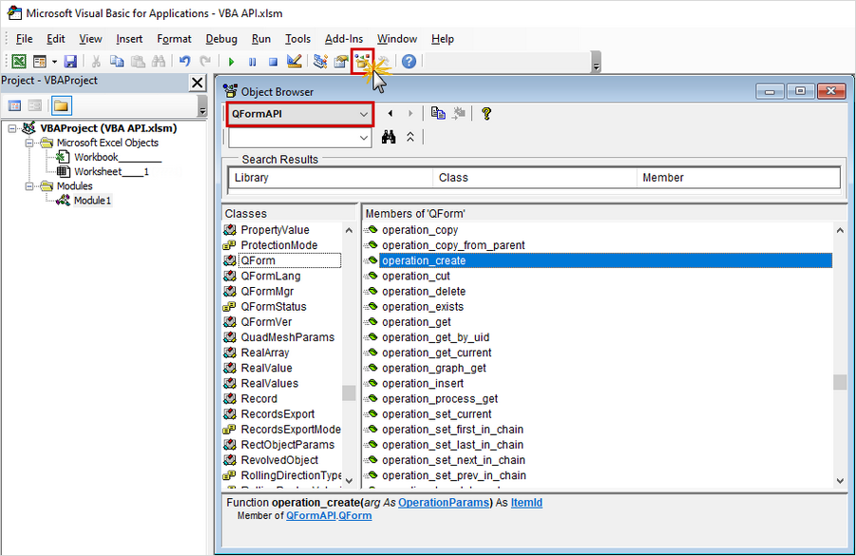Toggle Design Mode icon in toolbar
This screenshot has width=856, height=556.
pos(295,62)
